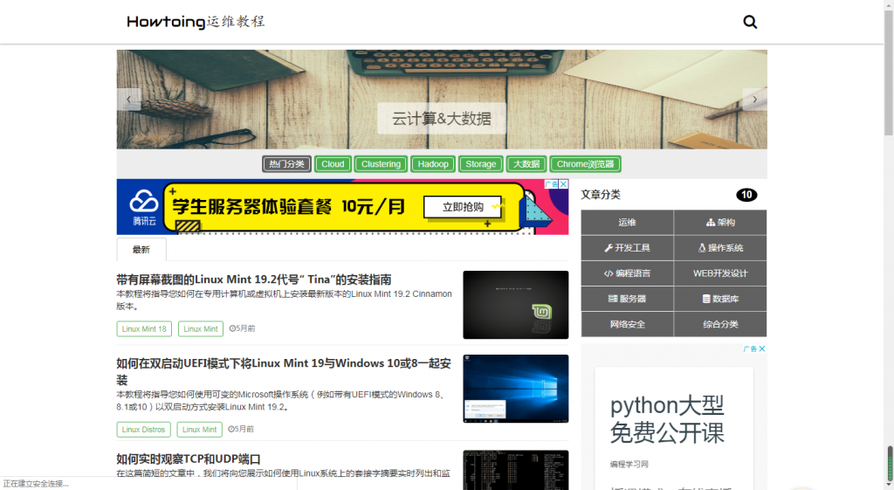Click the 腾讯云 cloud logo icon
This screenshot has height=490, width=894.
point(144,208)
